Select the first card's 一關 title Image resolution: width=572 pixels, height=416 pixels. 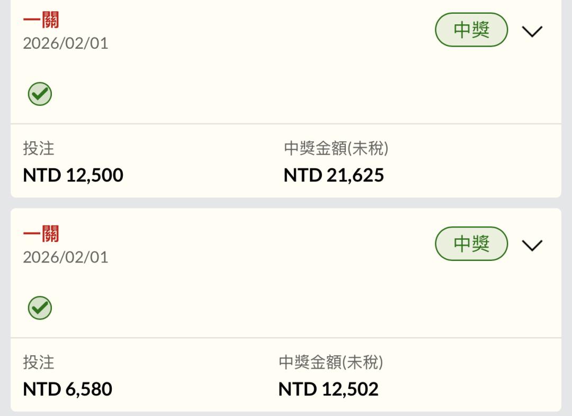[x=41, y=20]
